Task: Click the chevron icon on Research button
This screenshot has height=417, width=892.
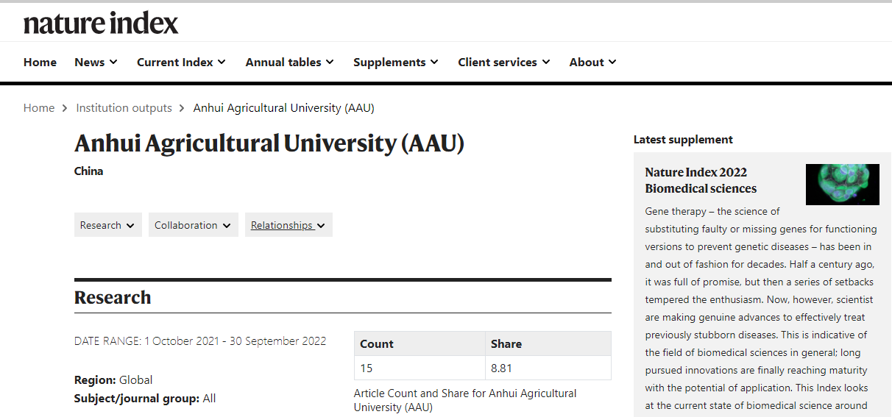Action: [x=130, y=226]
